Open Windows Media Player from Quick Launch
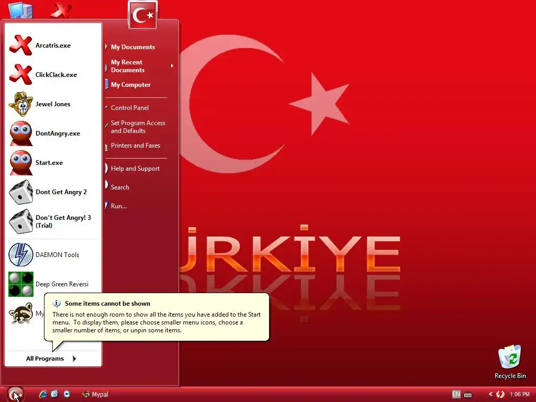536x402 pixels. 66,394
